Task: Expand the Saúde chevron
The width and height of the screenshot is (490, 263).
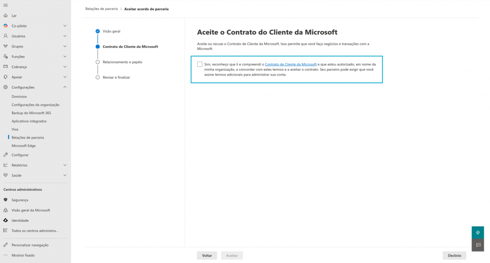Action: 65,175
